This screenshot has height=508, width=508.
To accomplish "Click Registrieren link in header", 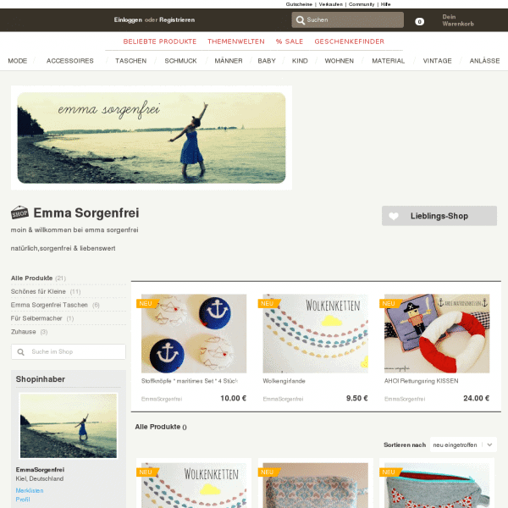I will coord(177,20).
